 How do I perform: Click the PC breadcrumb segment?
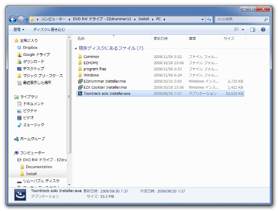coord(159,19)
